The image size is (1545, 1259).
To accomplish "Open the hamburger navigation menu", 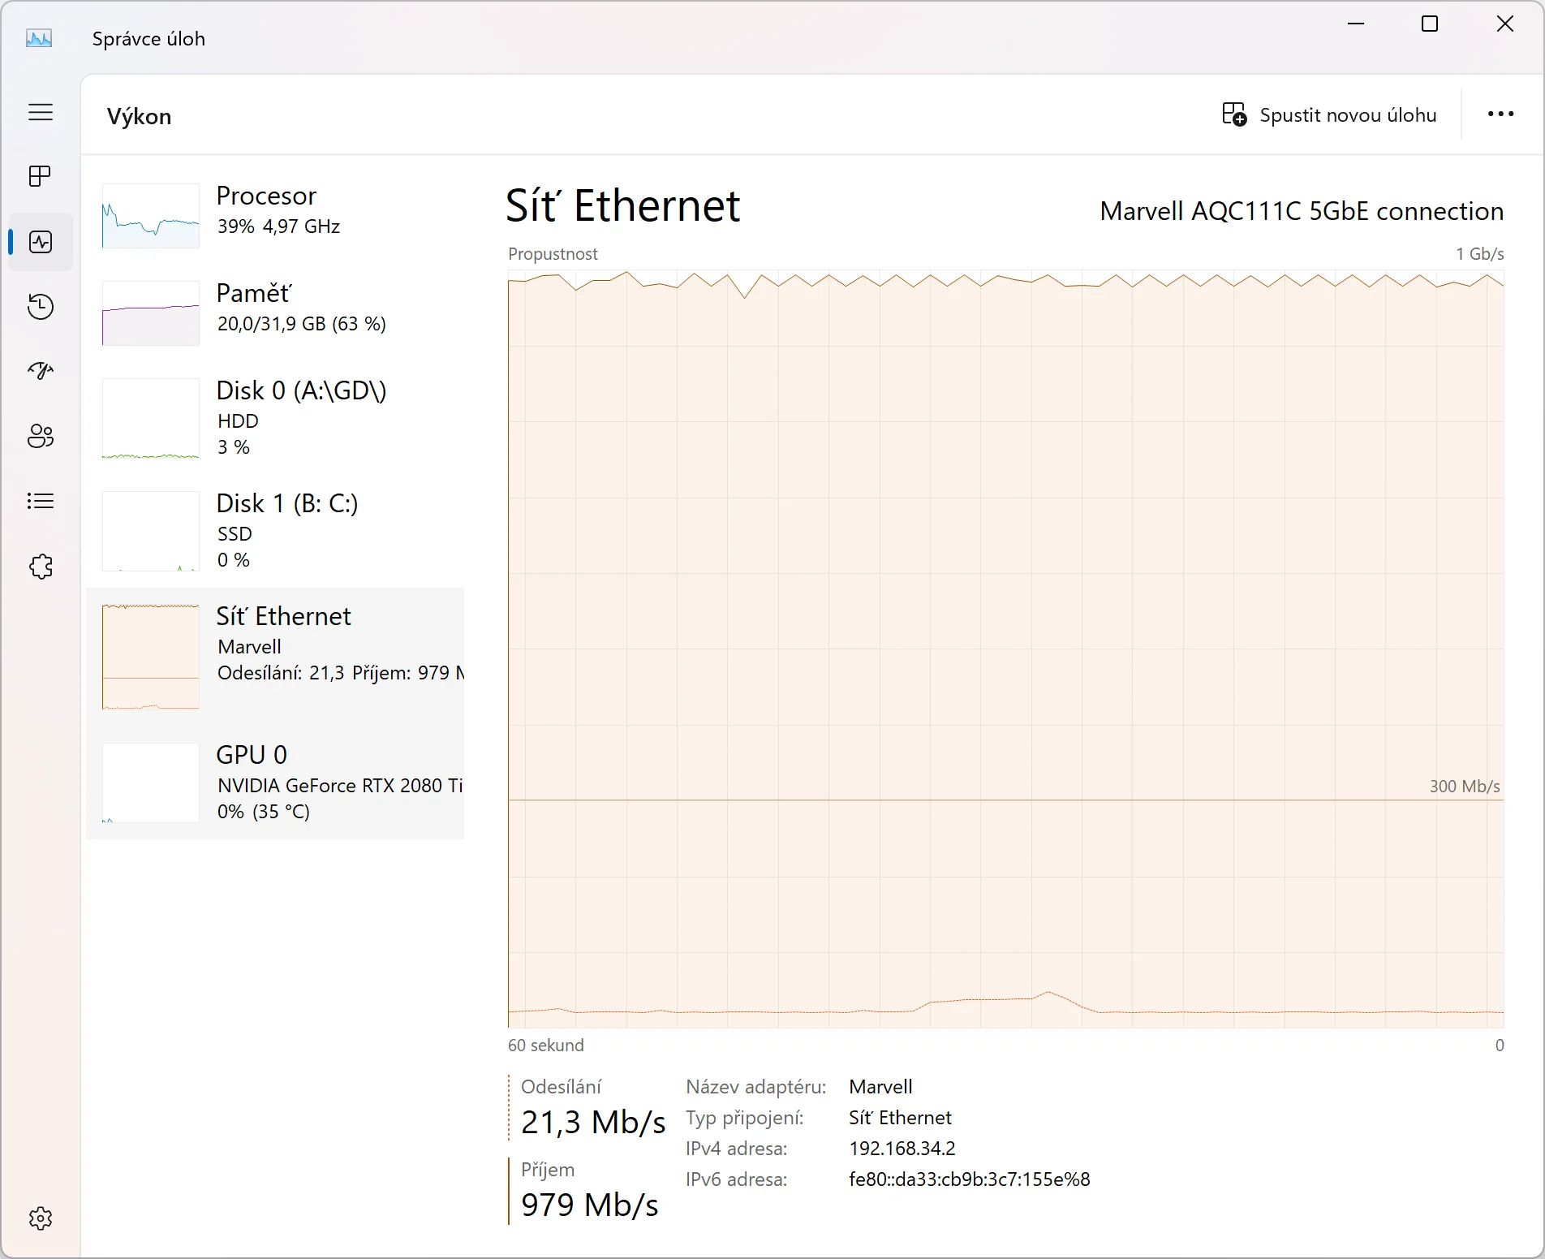I will 41,112.
